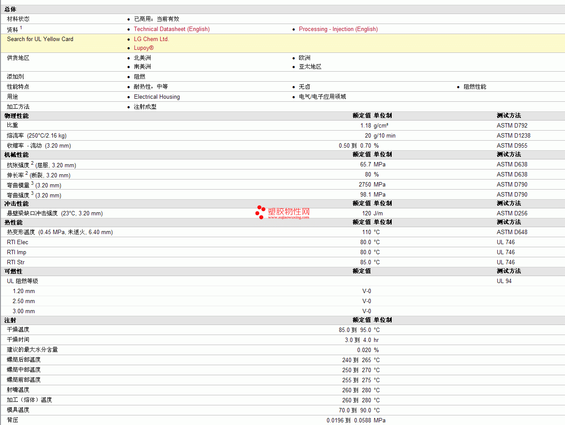Select the 总体 section header

point(10,9)
